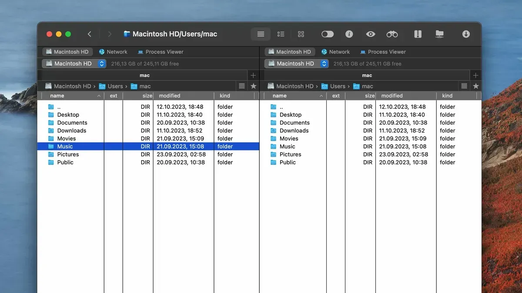Screen dimensions: 522x293
Task: Add new tab in left panel
Action: pyautogui.click(x=253, y=75)
